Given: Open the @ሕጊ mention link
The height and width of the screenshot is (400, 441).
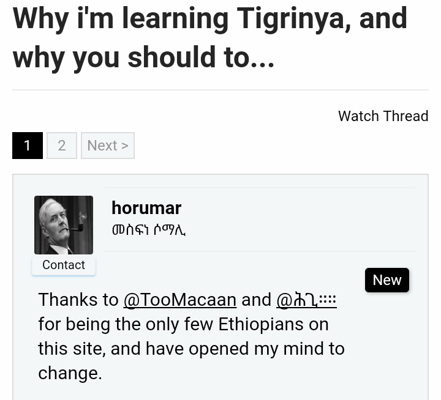Looking at the screenshot, I should coord(306,300).
